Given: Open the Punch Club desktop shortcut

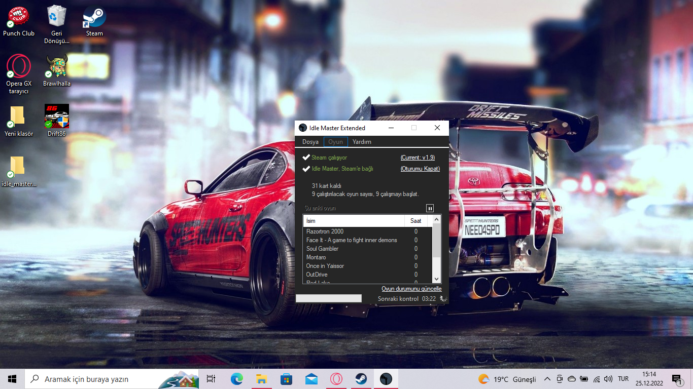Looking at the screenshot, I should coord(18,21).
